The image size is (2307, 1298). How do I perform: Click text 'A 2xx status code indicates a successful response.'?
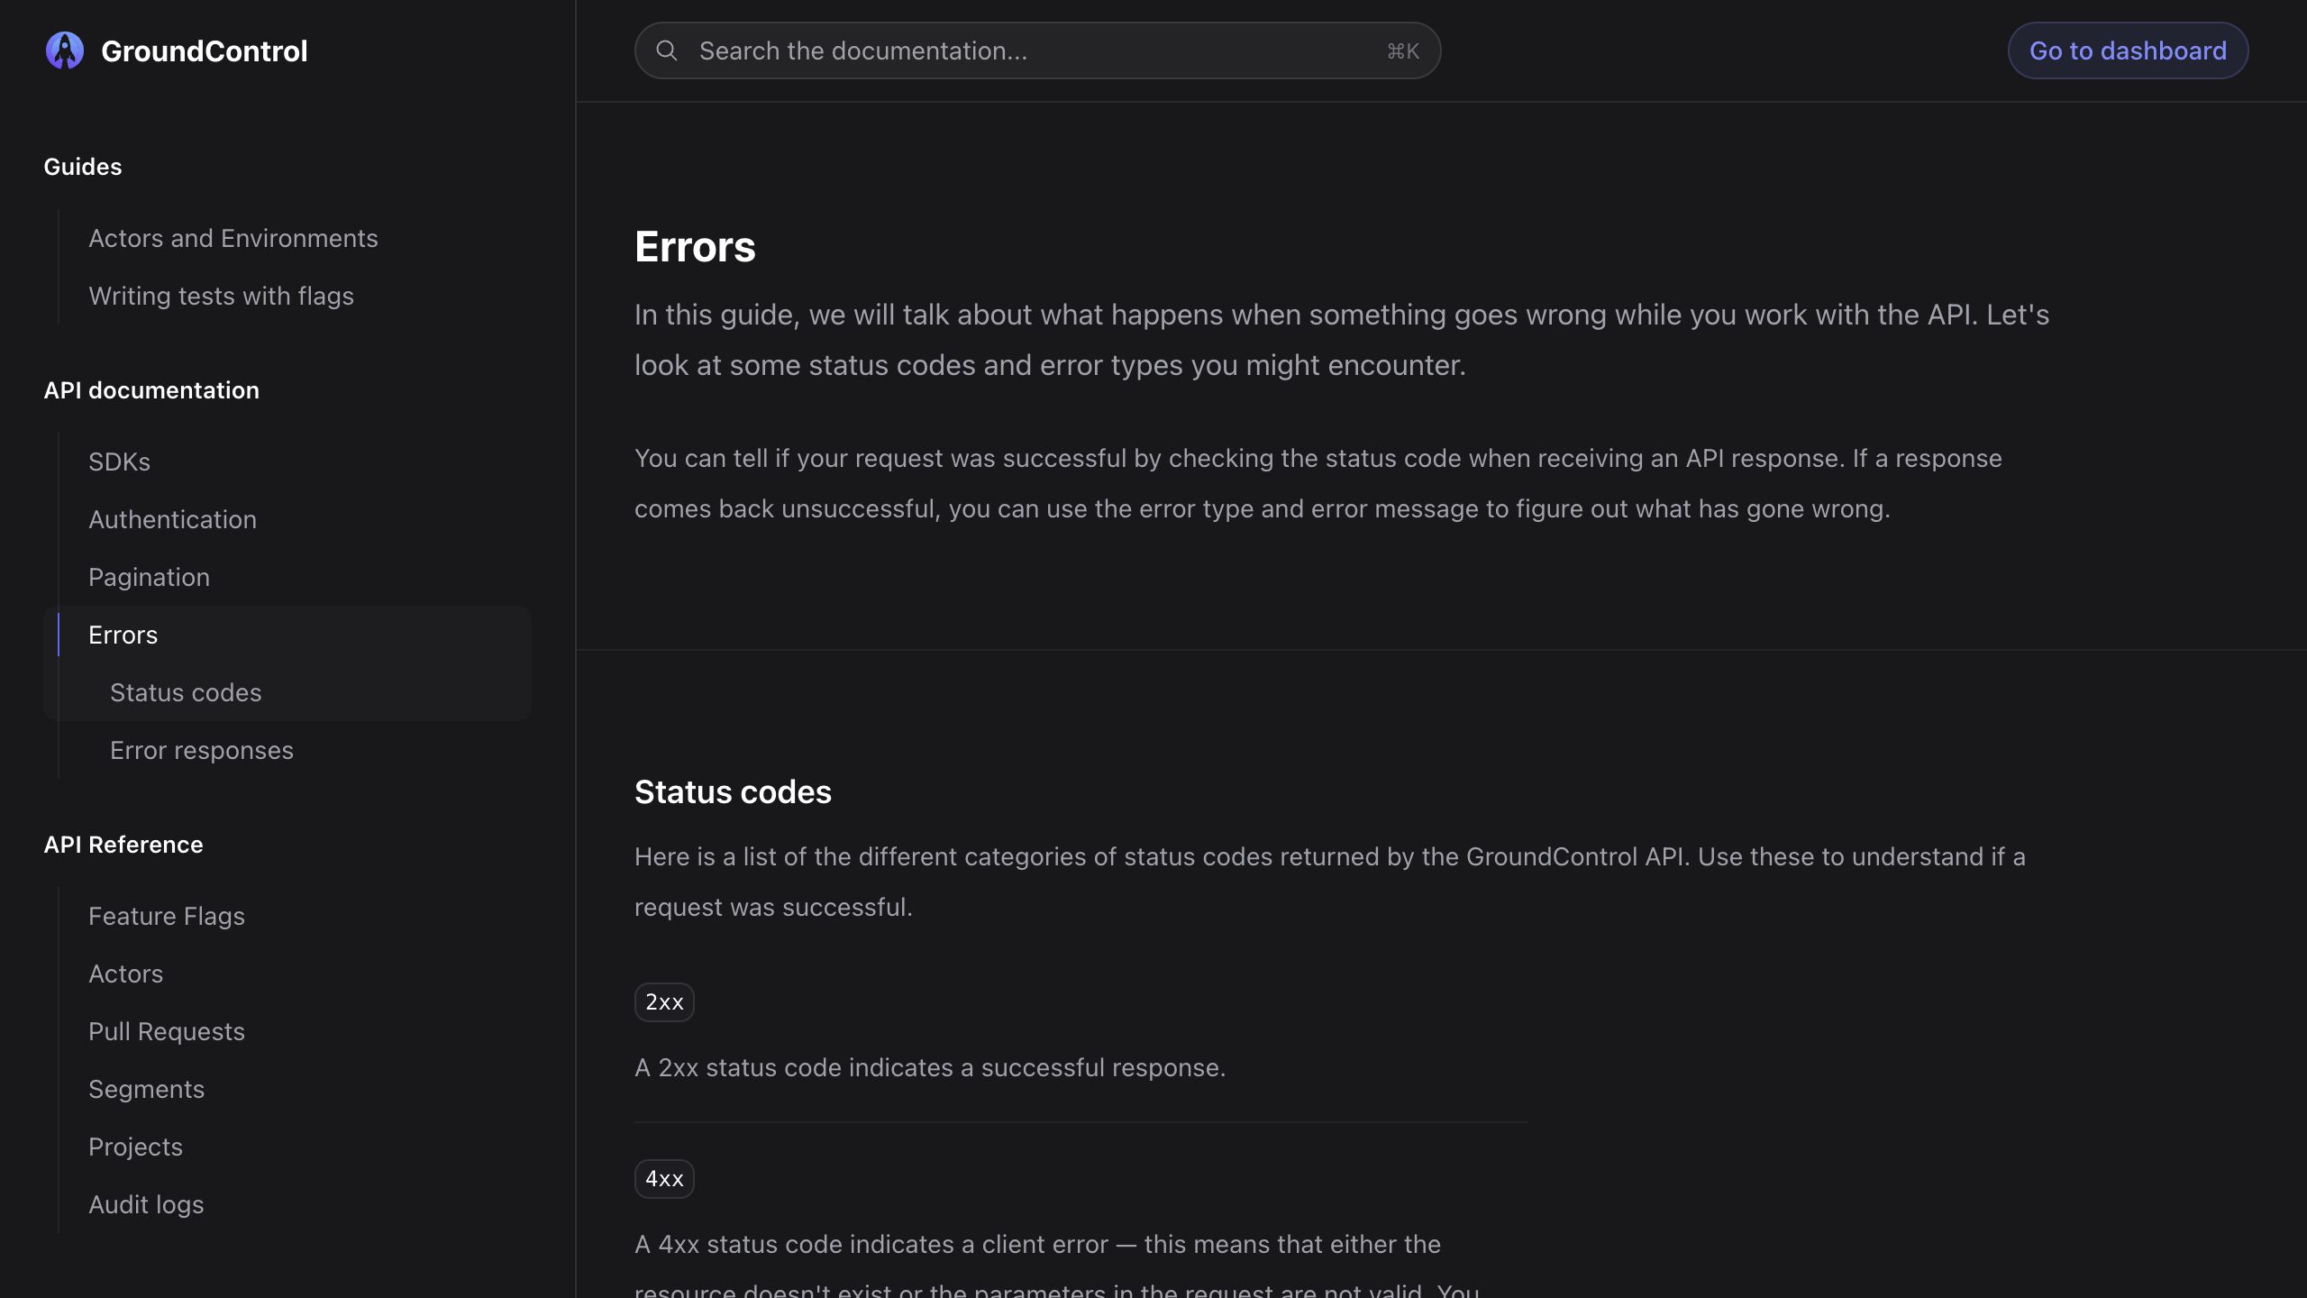point(930,1067)
